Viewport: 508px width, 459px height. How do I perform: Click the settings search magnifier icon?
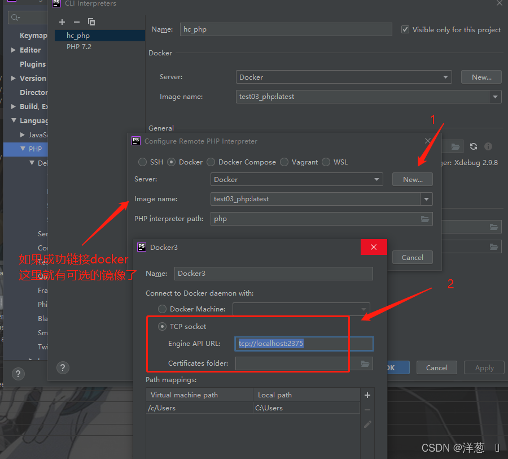(x=15, y=17)
